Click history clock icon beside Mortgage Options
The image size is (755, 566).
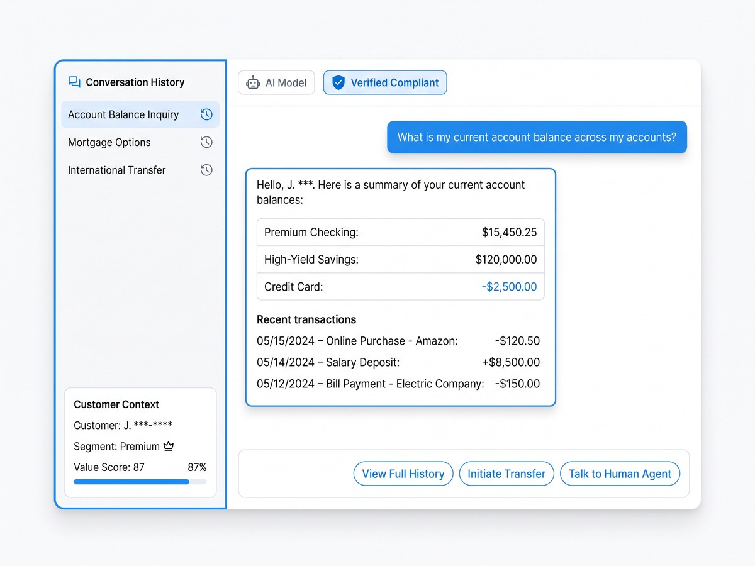[206, 142]
